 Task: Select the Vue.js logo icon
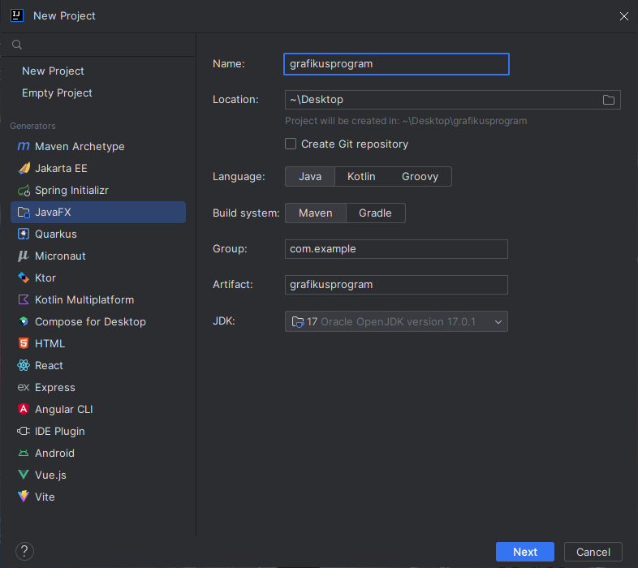point(24,475)
